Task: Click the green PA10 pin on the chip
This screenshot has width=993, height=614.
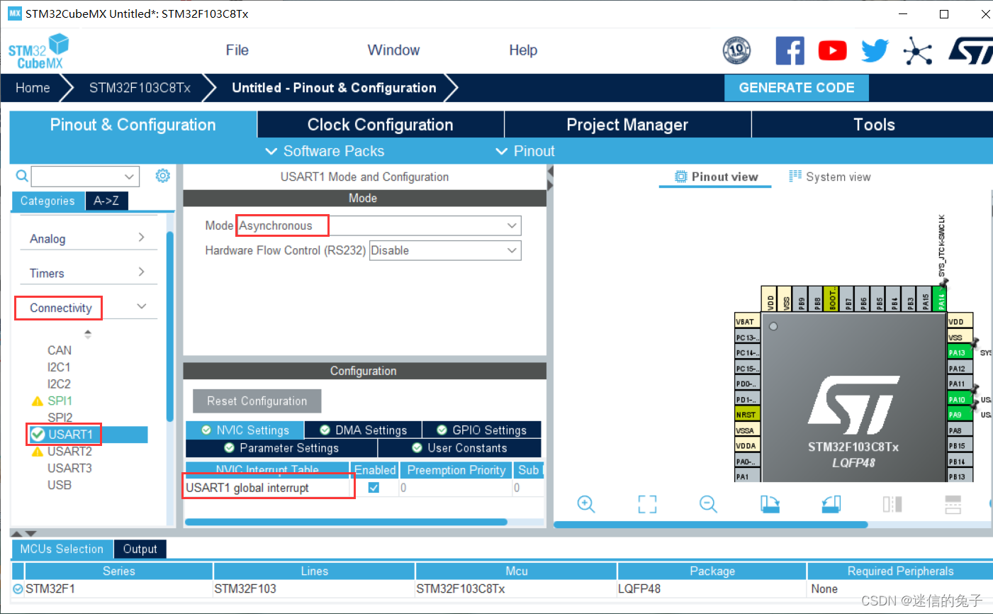Action: point(960,399)
